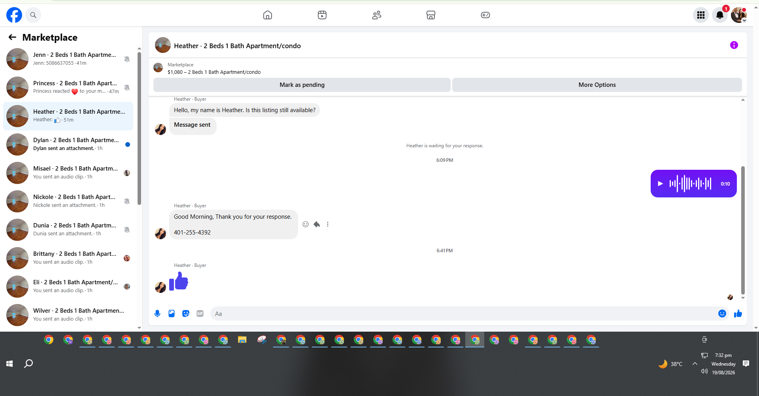
Task: Click Heather's avatar in the chat header
Action: pyautogui.click(x=163, y=45)
